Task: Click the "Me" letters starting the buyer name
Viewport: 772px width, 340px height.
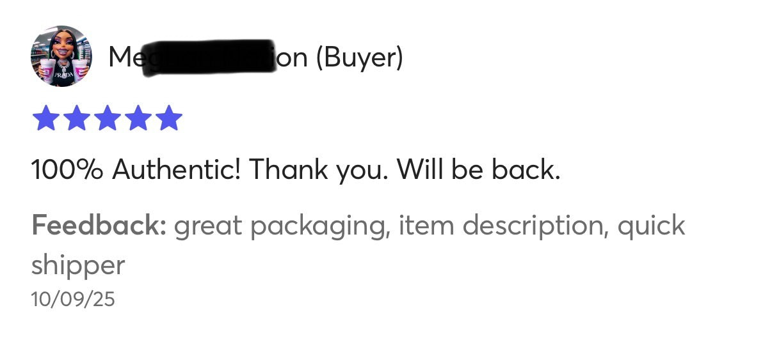Action: [123, 58]
